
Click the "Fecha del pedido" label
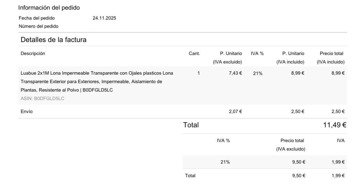[37, 18]
